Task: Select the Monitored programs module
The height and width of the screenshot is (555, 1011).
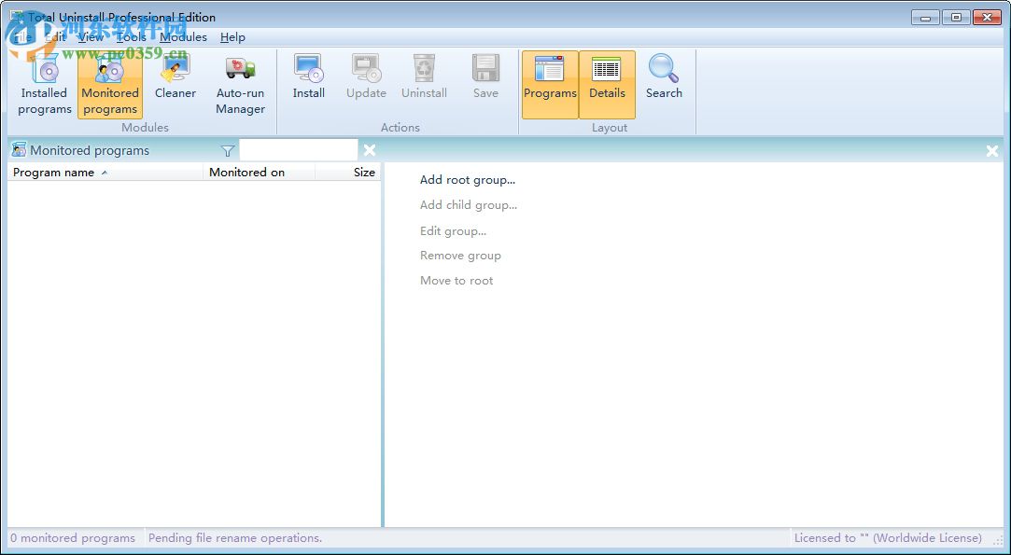Action: (110, 84)
